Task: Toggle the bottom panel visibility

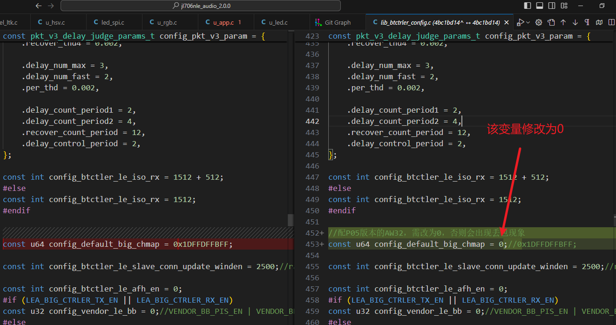Action: [x=540, y=6]
